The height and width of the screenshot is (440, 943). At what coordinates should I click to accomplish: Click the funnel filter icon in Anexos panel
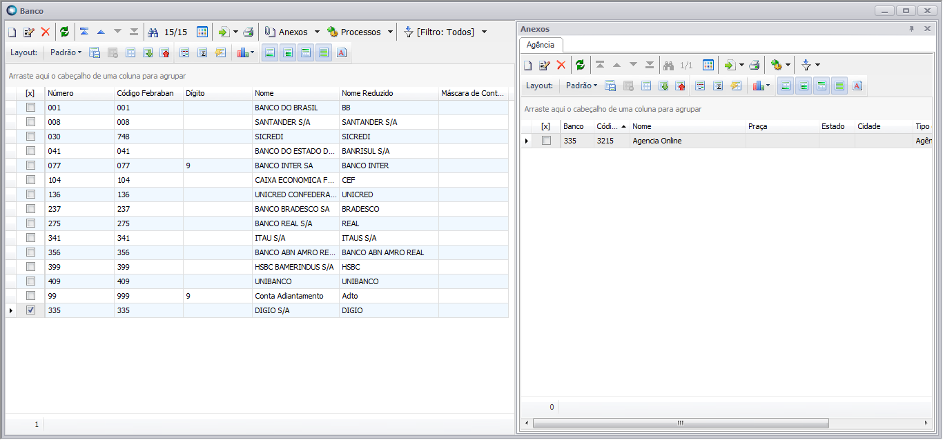click(x=806, y=65)
